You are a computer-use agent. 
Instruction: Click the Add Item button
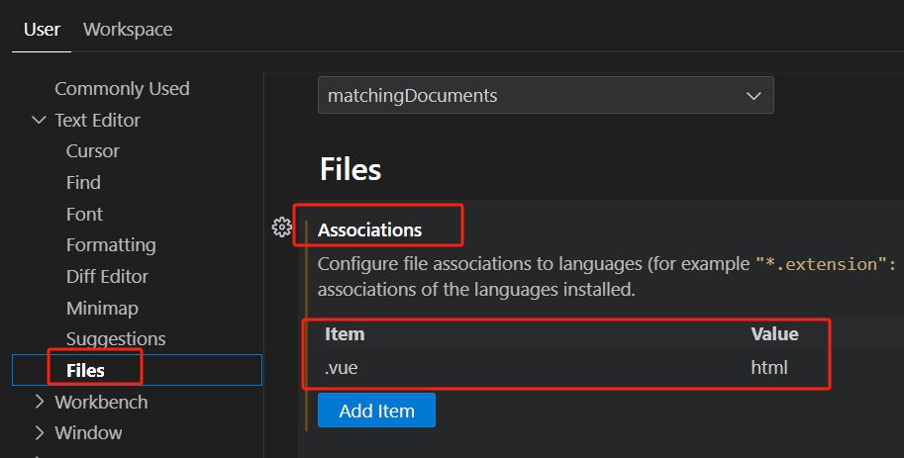pyautogui.click(x=376, y=410)
